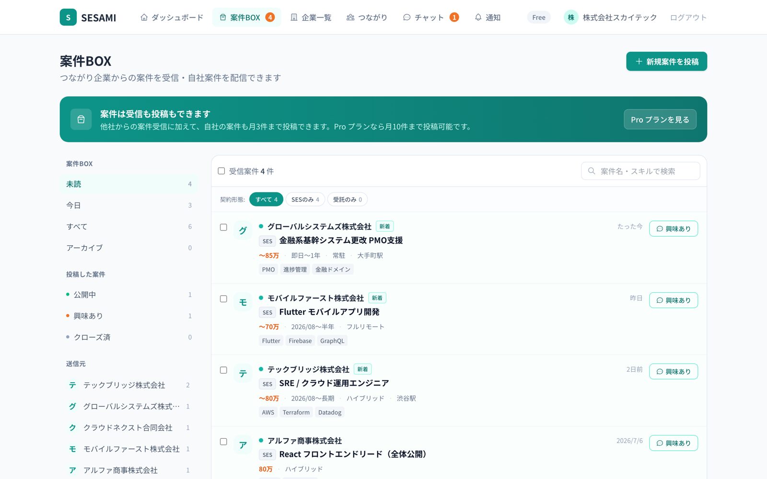This screenshot has width=767, height=479.
Task: Select 受託のみ contract filter
Action: pyautogui.click(x=348, y=199)
